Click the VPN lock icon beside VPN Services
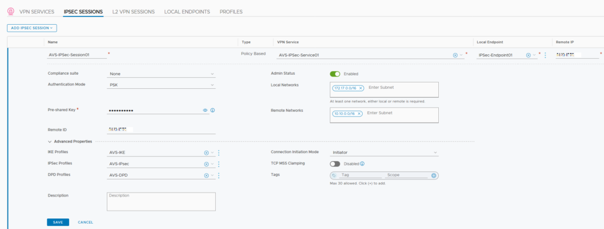This screenshot has width=604, height=229. coord(11,11)
